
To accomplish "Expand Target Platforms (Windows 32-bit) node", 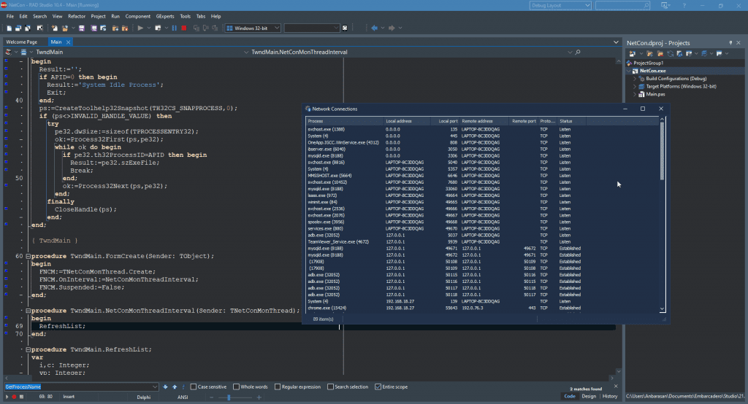I will click(635, 87).
